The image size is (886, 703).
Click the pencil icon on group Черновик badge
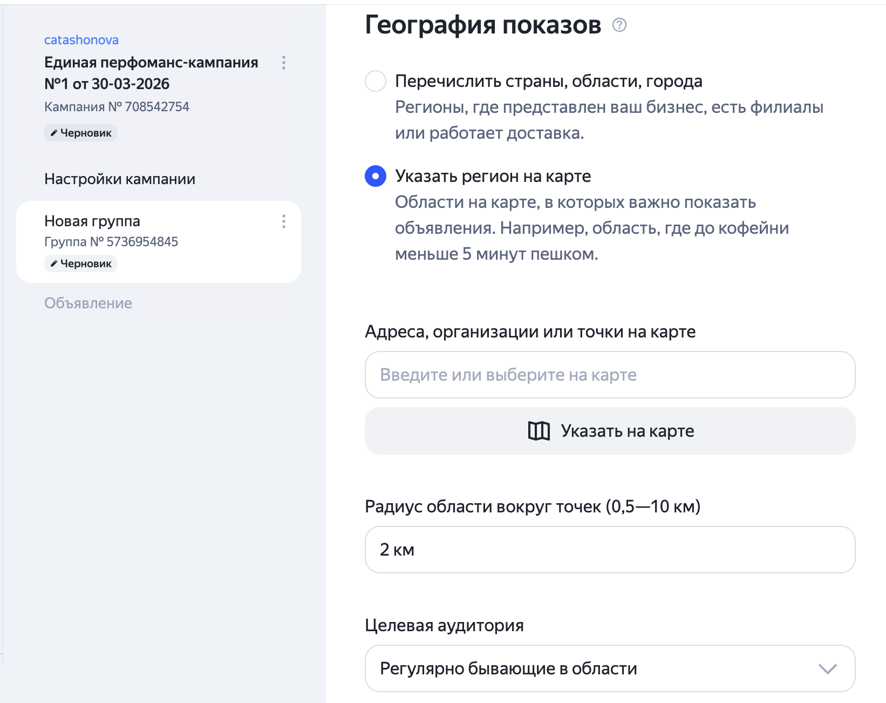tap(53, 263)
